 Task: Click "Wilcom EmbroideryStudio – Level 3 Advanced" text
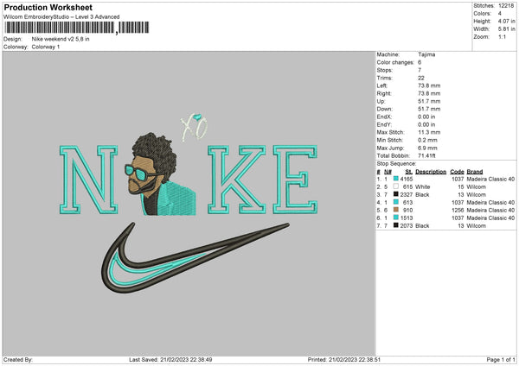pos(61,17)
